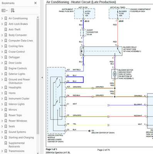
Task: Expand the Mirrors bookmark
Action: pyautogui.click(x=2, y=110)
